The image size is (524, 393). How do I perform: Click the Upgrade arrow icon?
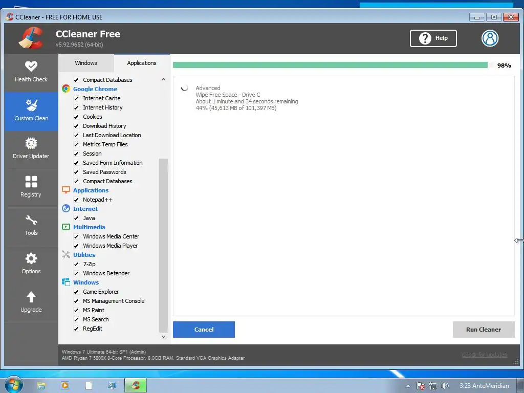31,297
